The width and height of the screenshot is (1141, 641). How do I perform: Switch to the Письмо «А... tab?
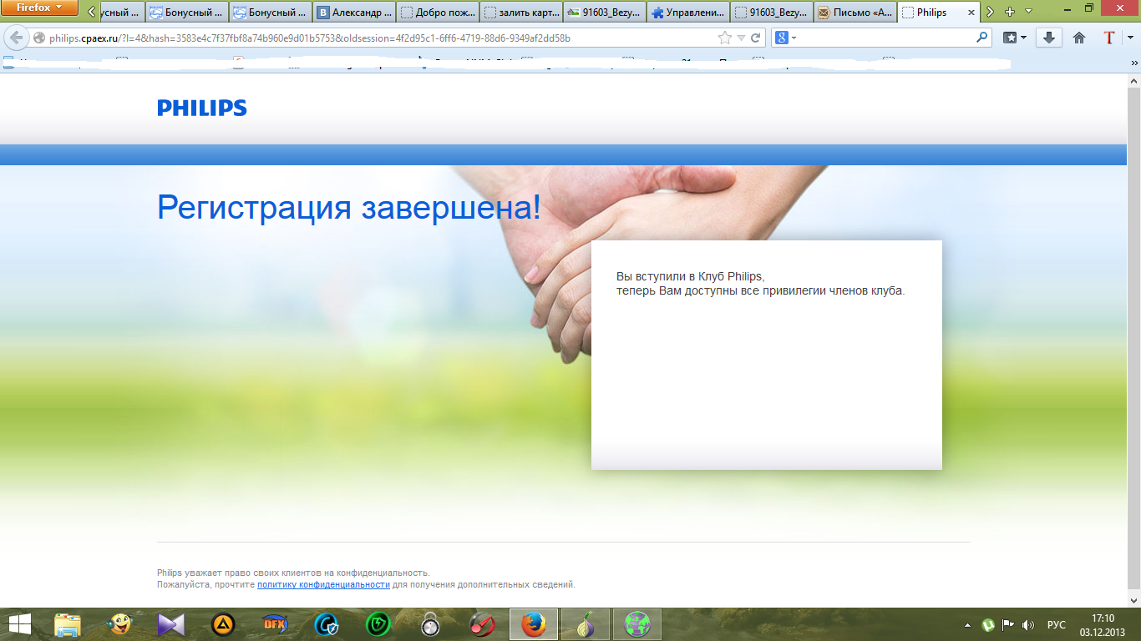[x=855, y=13]
